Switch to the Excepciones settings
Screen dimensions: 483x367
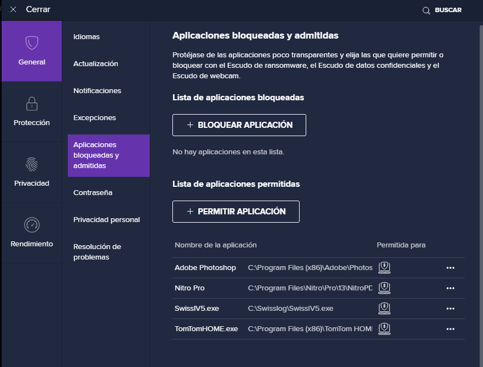(x=95, y=118)
